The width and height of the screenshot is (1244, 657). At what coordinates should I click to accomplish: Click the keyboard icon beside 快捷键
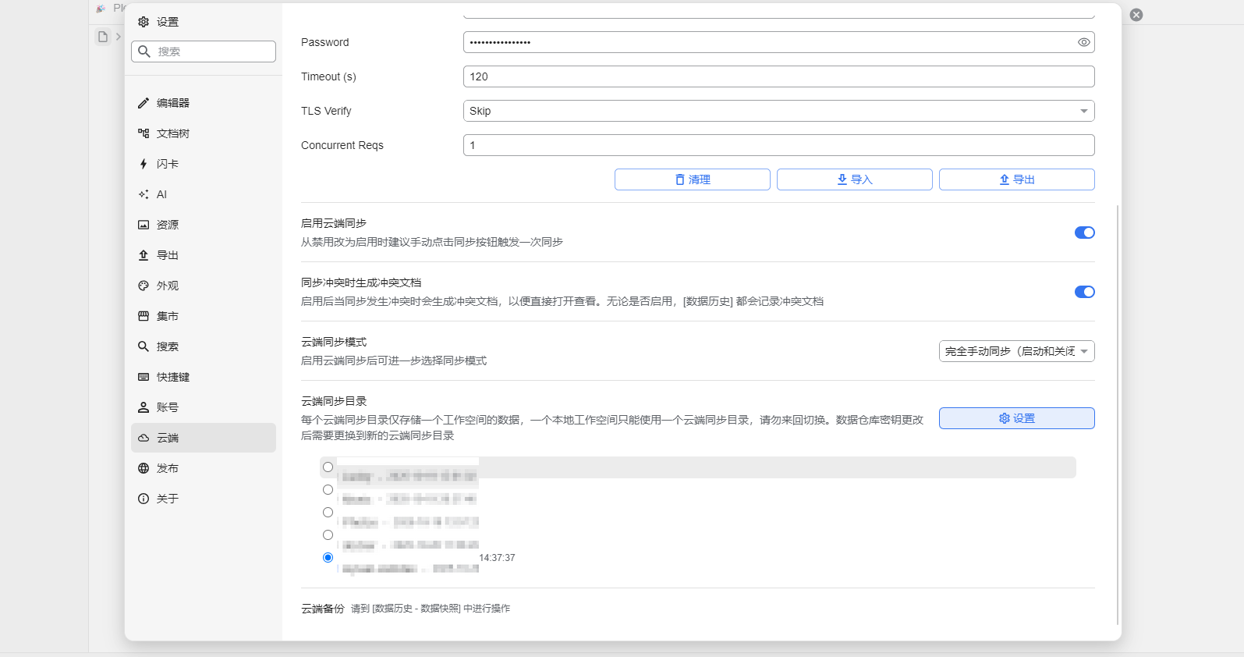144,377
